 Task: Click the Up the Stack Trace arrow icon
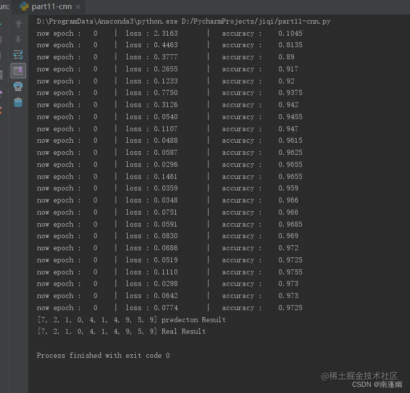18,24
